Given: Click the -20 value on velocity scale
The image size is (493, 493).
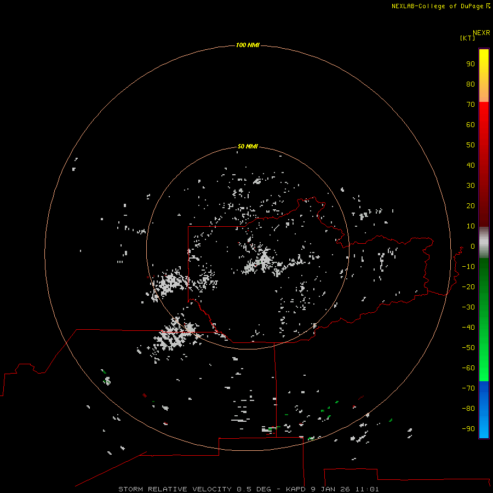Looking at the screenshot, I should (x=468, y=287).
